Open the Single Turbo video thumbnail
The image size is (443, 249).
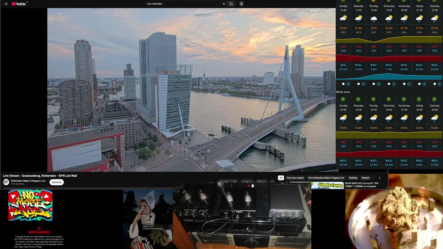click(327, 185)
